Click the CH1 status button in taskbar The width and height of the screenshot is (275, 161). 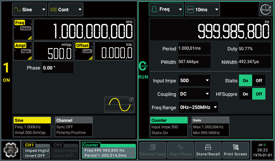point(36,150)
